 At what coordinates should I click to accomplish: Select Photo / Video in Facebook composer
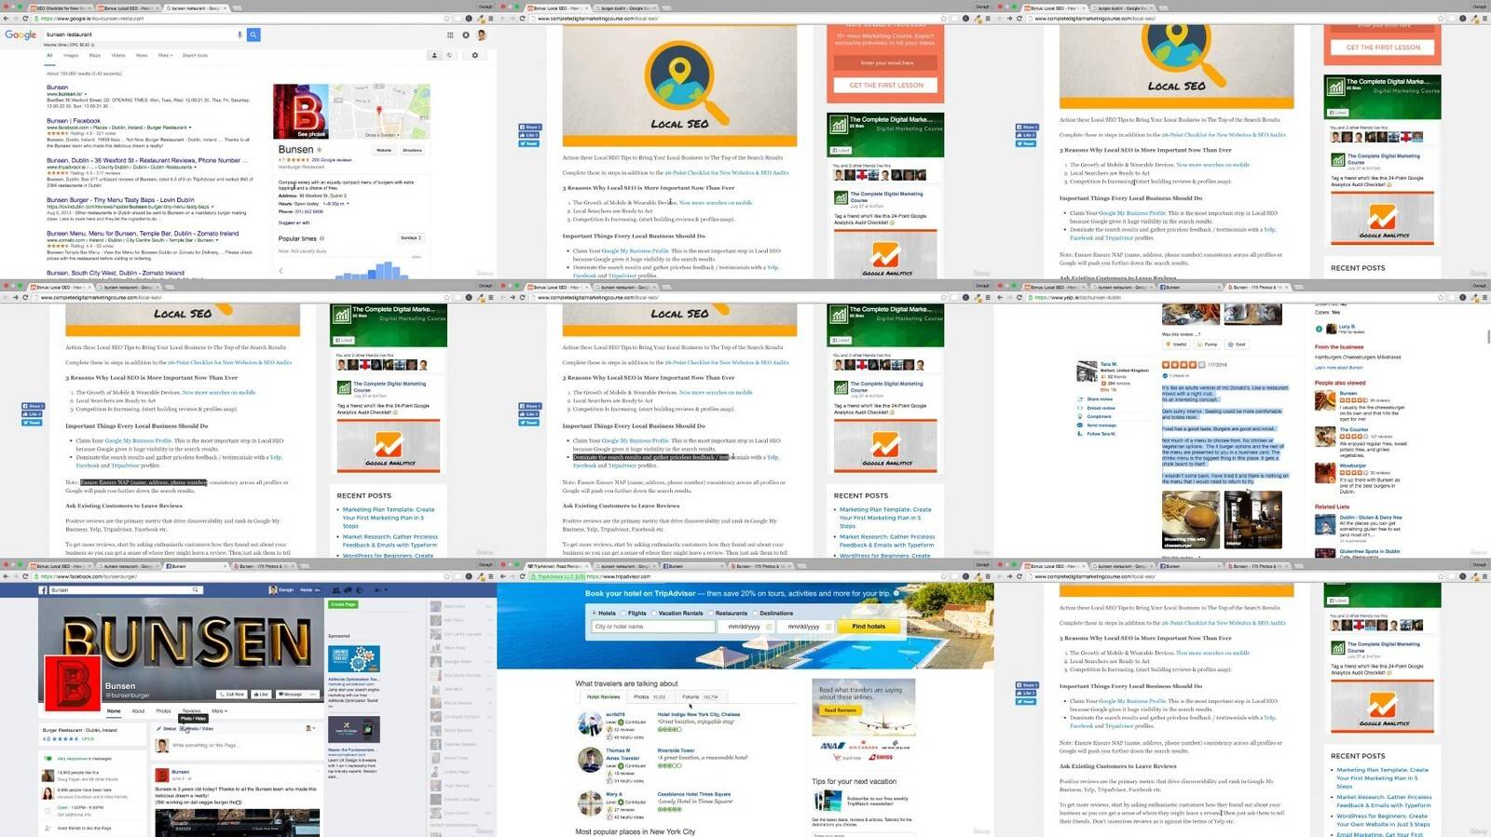[x=196, y=729]
